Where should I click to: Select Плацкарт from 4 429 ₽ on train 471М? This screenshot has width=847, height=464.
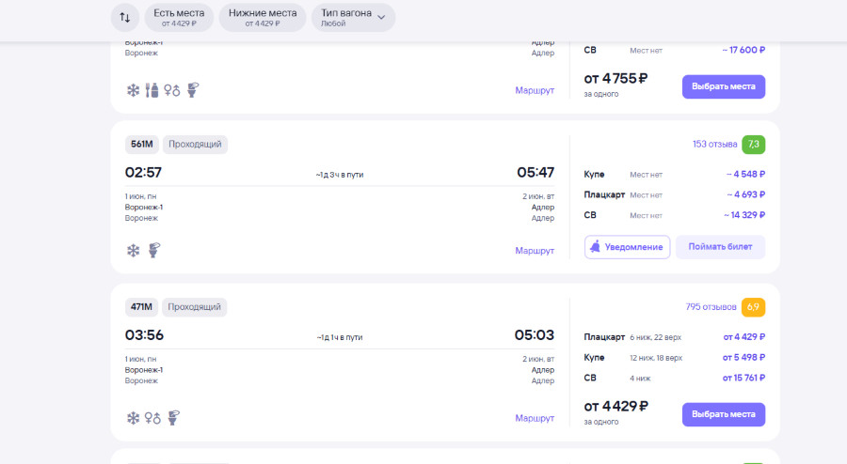(x=674, y=337)
